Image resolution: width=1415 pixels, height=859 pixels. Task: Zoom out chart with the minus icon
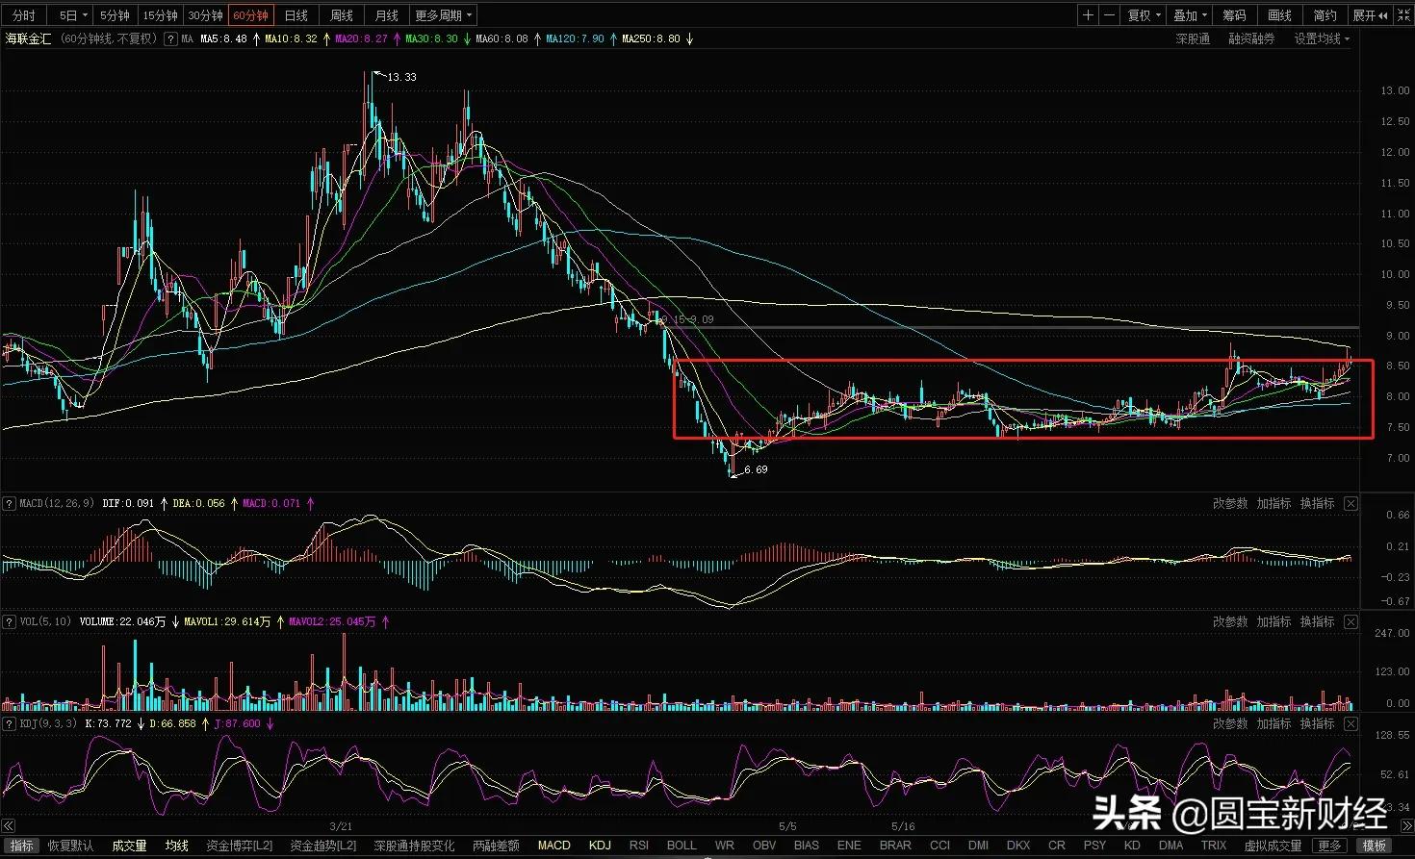pyautogui.click(x=1109, y=15)
